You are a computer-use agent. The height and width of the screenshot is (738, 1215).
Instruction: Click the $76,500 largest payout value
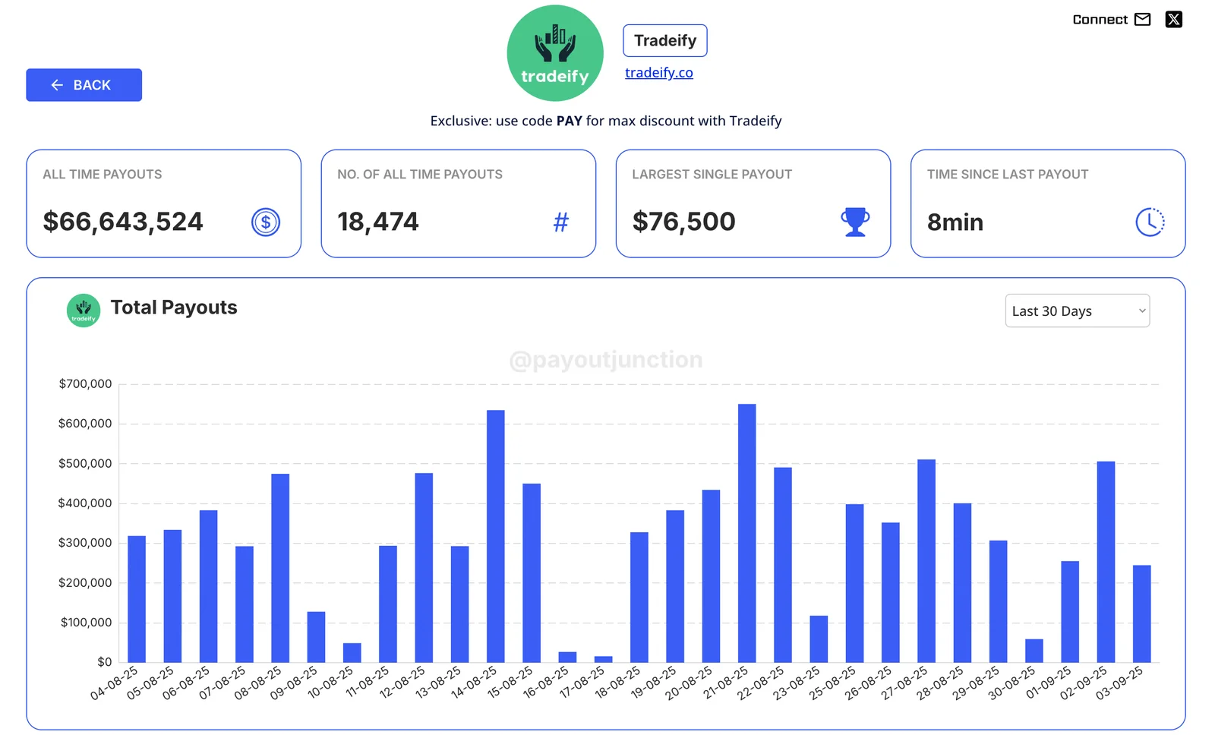point(683,222)
